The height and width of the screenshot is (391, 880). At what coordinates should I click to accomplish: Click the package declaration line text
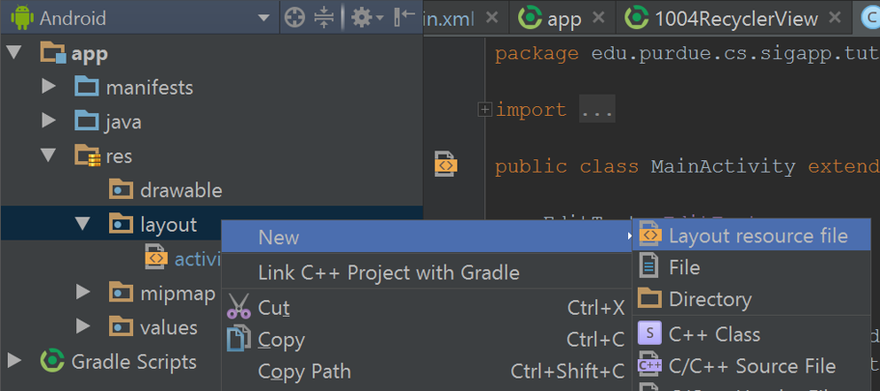[687, 54]
